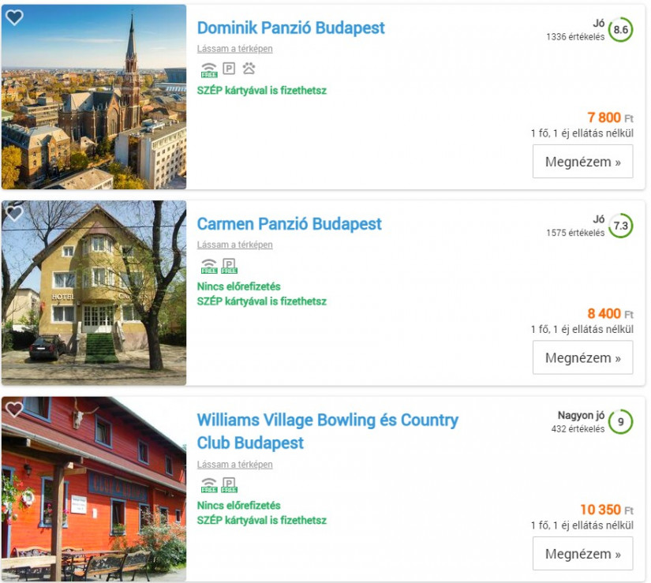Click Megnézem button for 10 350 Ft offer
This screenshot has height=583, width=651.
click(x=582, y=554)
